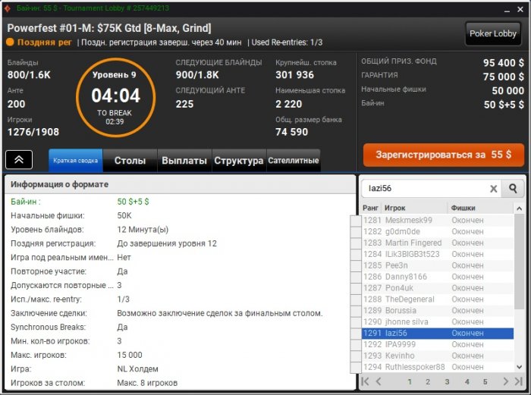The width and height of the screenshot is (531, 395).
Task: Select player row Borussia
Action: click(438, 311)
